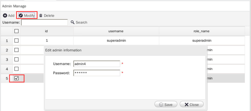Viewport: 251px width, 111px height.
Task: Toggle the select-all checkbox in header
Action: (x=16, y=31)
